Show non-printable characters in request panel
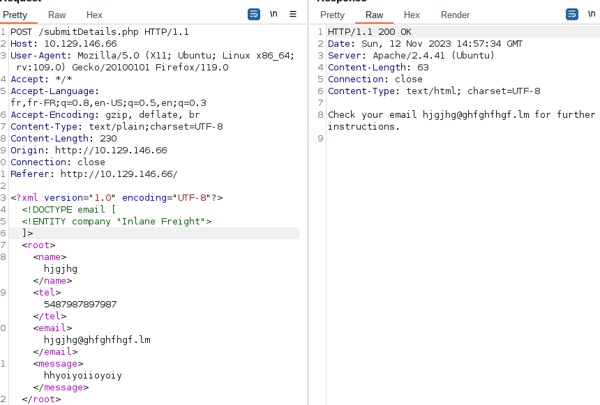 pos(273,13)
